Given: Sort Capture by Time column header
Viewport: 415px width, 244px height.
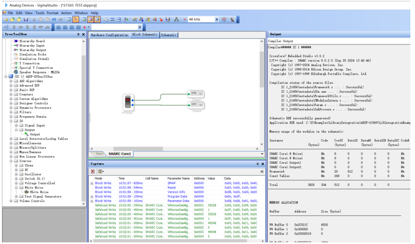Looking at the screenshot, I should click(x=131, y=178).
